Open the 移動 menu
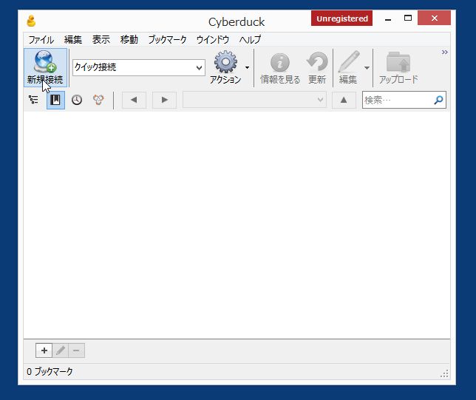Screen dimensions: 476x400 click(x=129, y=39)
